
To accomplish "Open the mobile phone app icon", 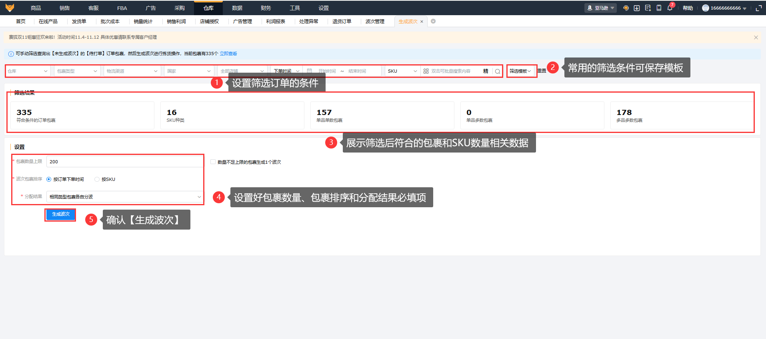I will pyautogui.click(x=659, y=8).
